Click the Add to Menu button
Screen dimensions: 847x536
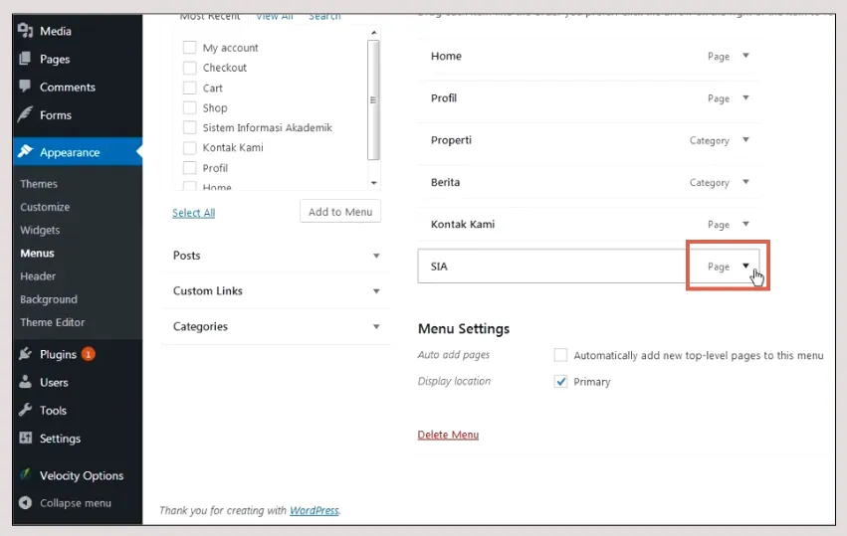[340, 212]
